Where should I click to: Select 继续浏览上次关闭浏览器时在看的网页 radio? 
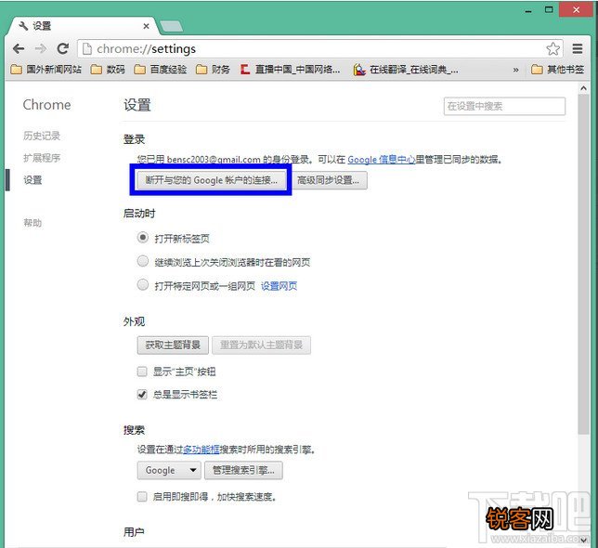pyautogui.click(x=143, y=262)
